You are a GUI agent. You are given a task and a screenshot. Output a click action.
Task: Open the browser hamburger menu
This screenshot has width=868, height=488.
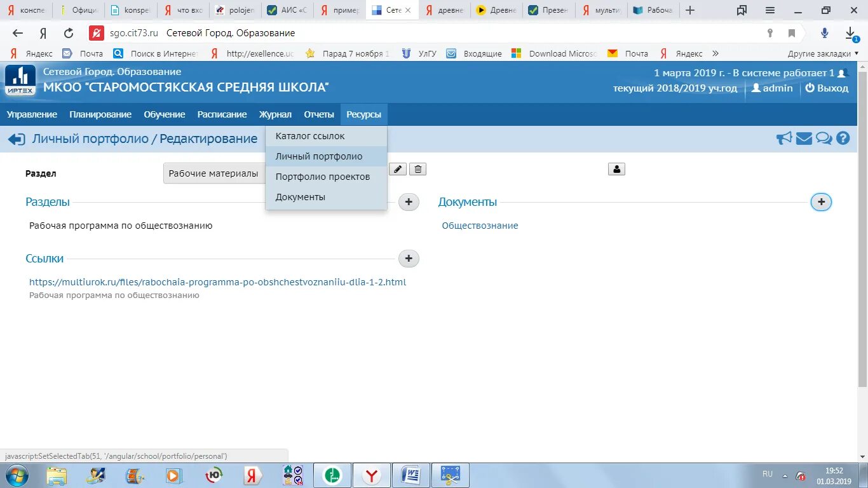[770, 10]
